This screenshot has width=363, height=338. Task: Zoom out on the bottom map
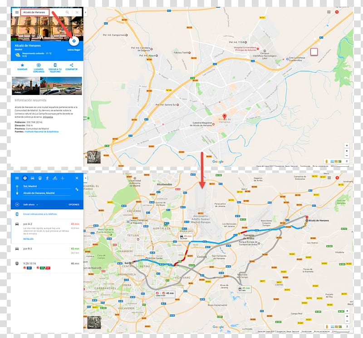[x=347, y=321]
